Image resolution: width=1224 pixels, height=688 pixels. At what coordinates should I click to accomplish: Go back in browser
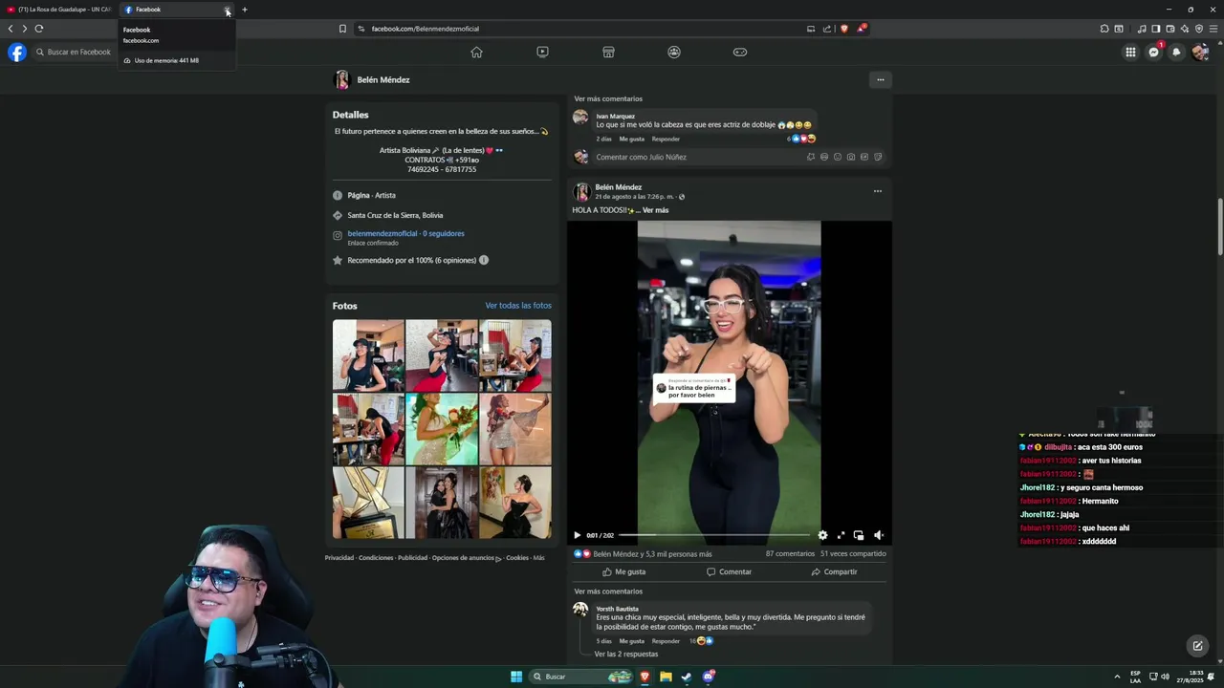click(x=11, y=29)
